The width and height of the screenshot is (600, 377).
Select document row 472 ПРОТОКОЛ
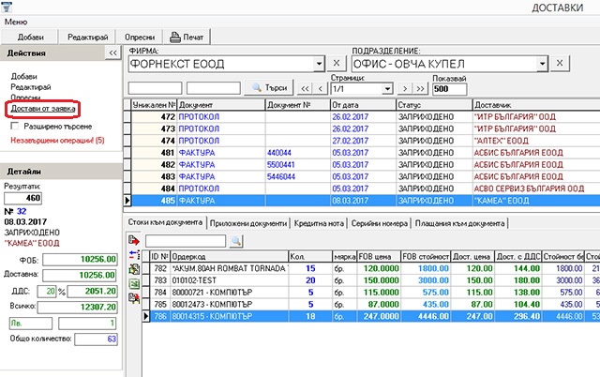pos(362,116)
